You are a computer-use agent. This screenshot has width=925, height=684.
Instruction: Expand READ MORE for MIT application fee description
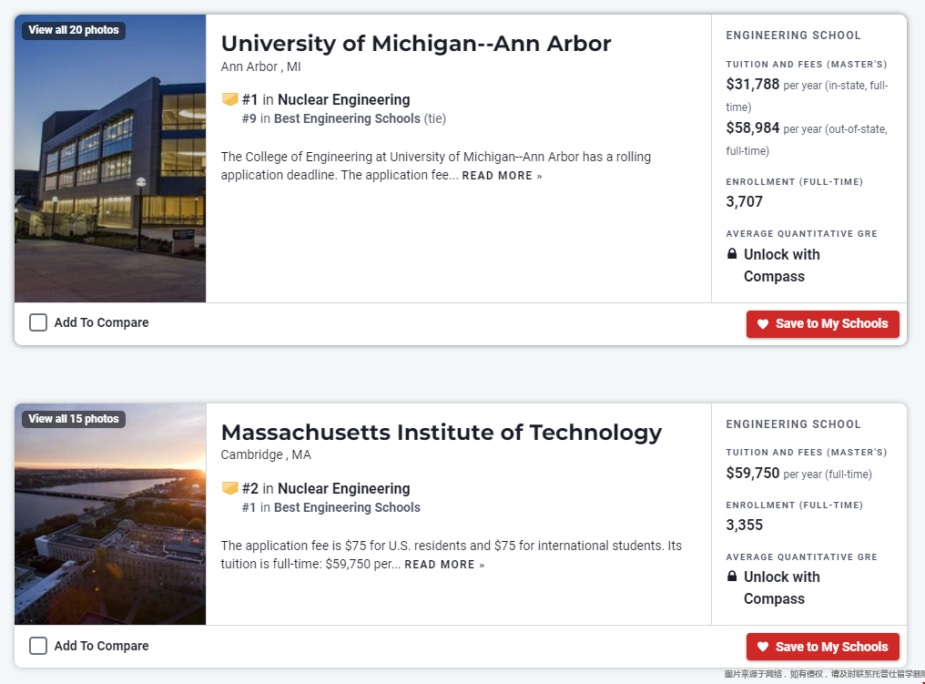point(444,565)
